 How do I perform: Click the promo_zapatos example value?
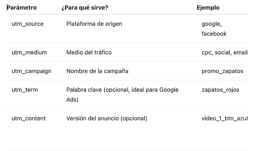point(222,71)
